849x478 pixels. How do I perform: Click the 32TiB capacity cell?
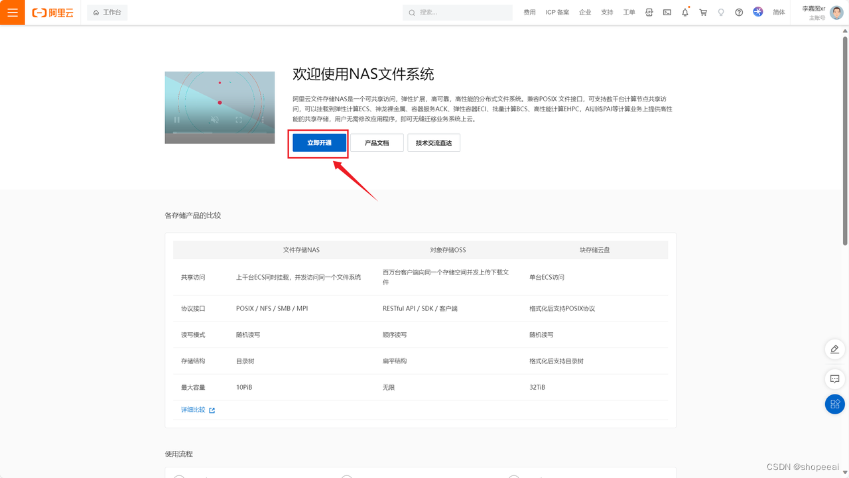(x=537, y=387)
